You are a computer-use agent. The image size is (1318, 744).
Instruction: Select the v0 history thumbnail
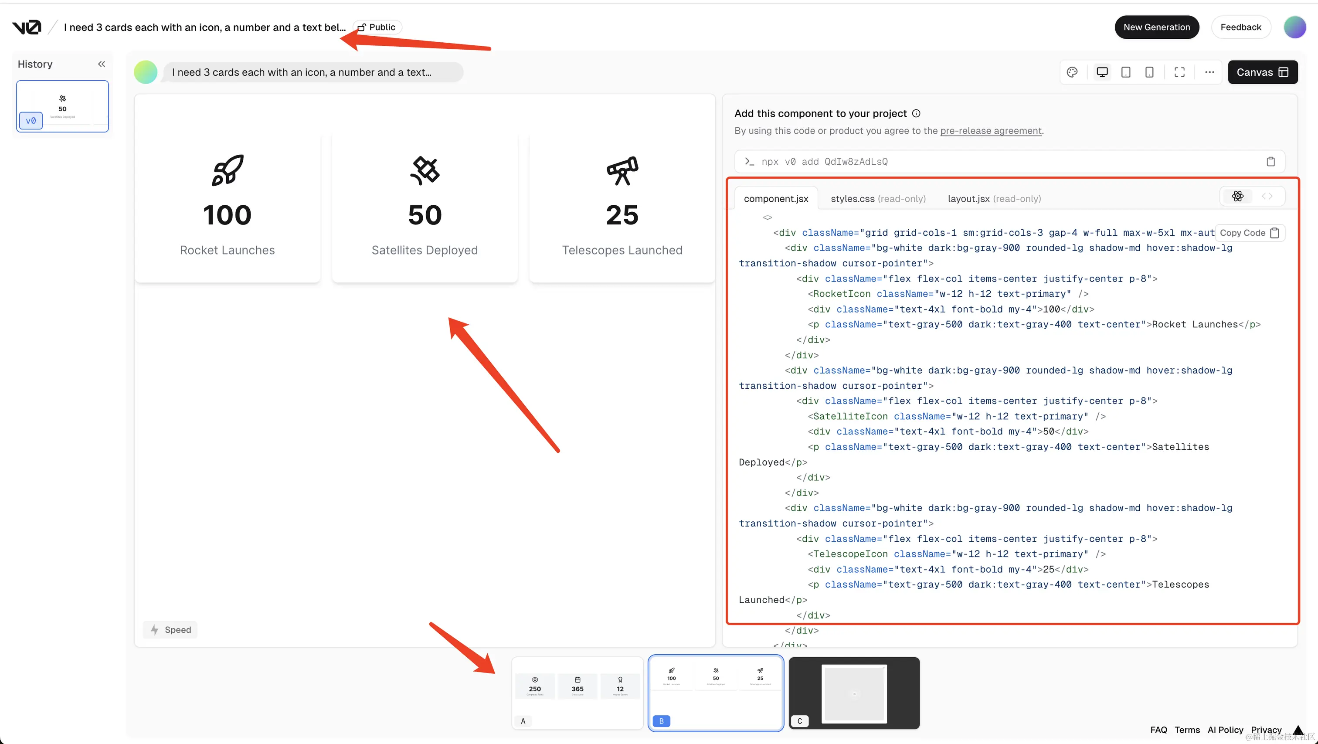pyautogui.click(x=62, y=106)
